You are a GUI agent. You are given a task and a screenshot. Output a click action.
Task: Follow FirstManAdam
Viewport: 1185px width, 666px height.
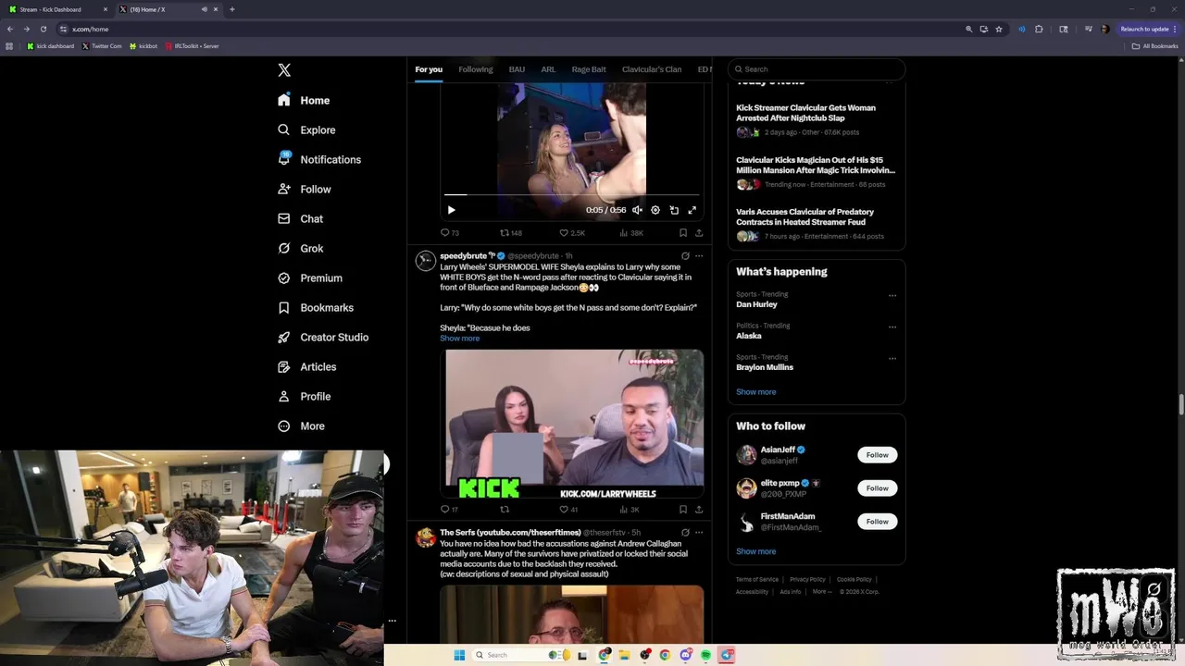877,522
